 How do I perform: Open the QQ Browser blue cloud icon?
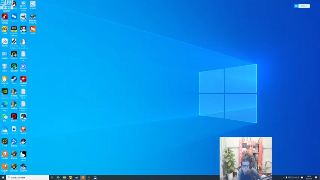[x=4, y=129]
